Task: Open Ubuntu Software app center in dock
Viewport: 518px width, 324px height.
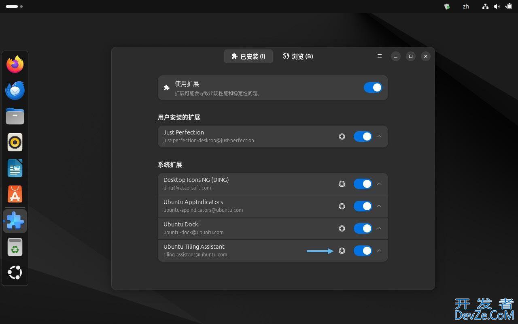Action: tap(15, 194)
